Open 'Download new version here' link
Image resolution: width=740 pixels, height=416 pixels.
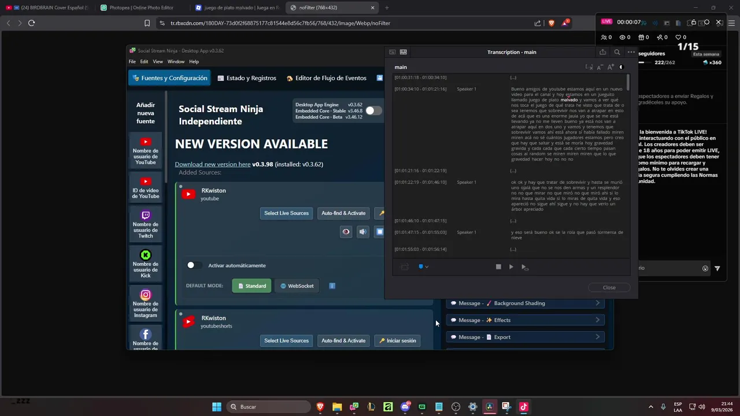pos(213,164)
